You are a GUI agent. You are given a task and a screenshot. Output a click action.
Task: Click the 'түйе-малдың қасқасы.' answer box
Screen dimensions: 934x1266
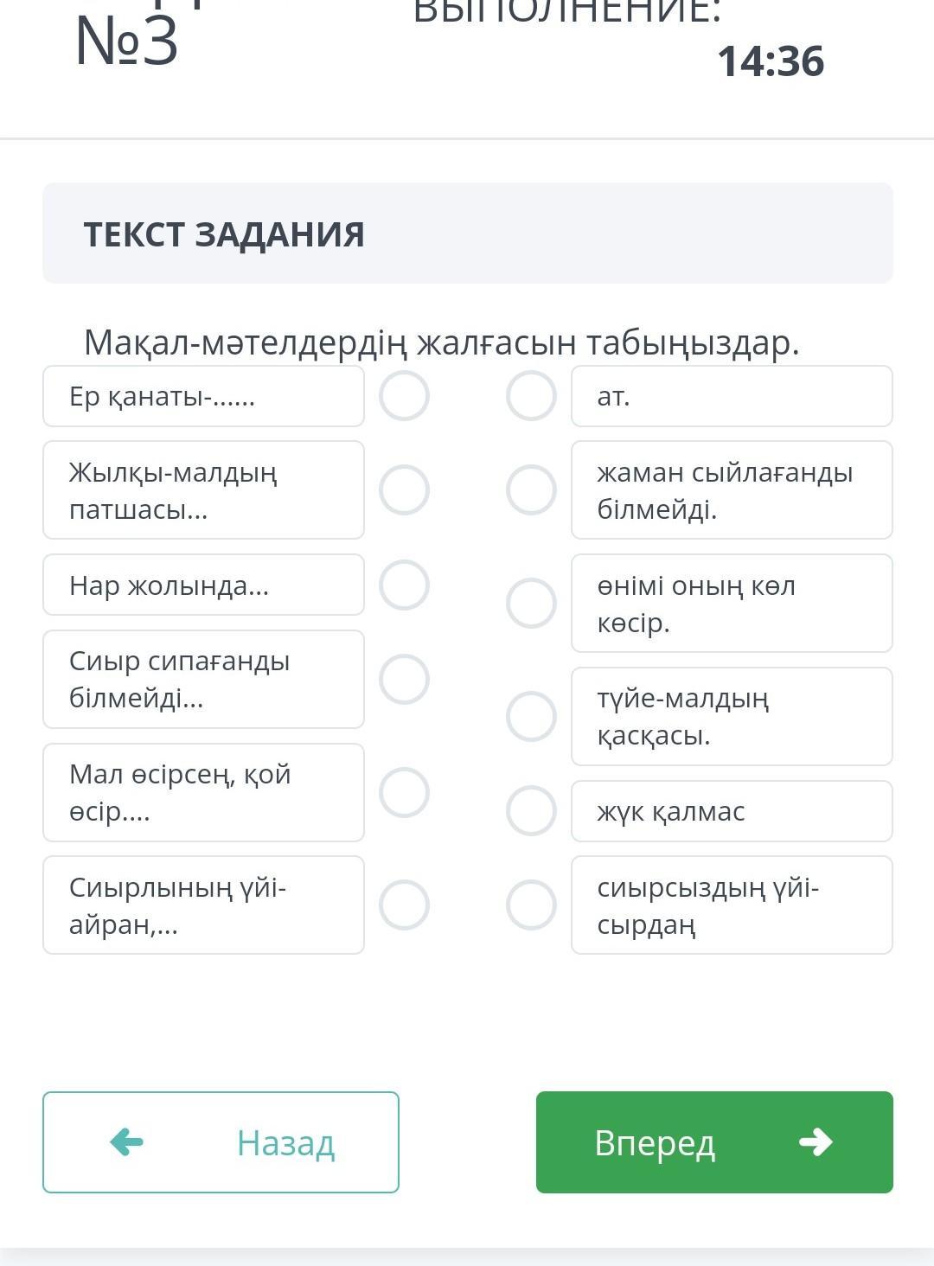pos(731,716)
